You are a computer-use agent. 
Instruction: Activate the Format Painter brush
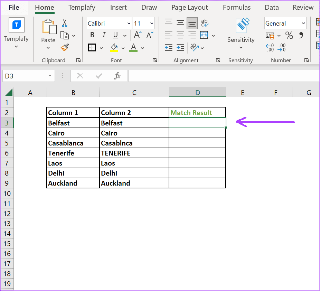point(65,48)
